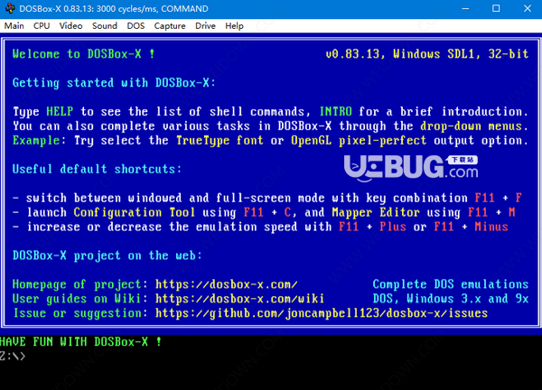Click the green HELP command word
The height and width of the screenshot is (390, 542).
pyautogui.click(x=60, y=112)
